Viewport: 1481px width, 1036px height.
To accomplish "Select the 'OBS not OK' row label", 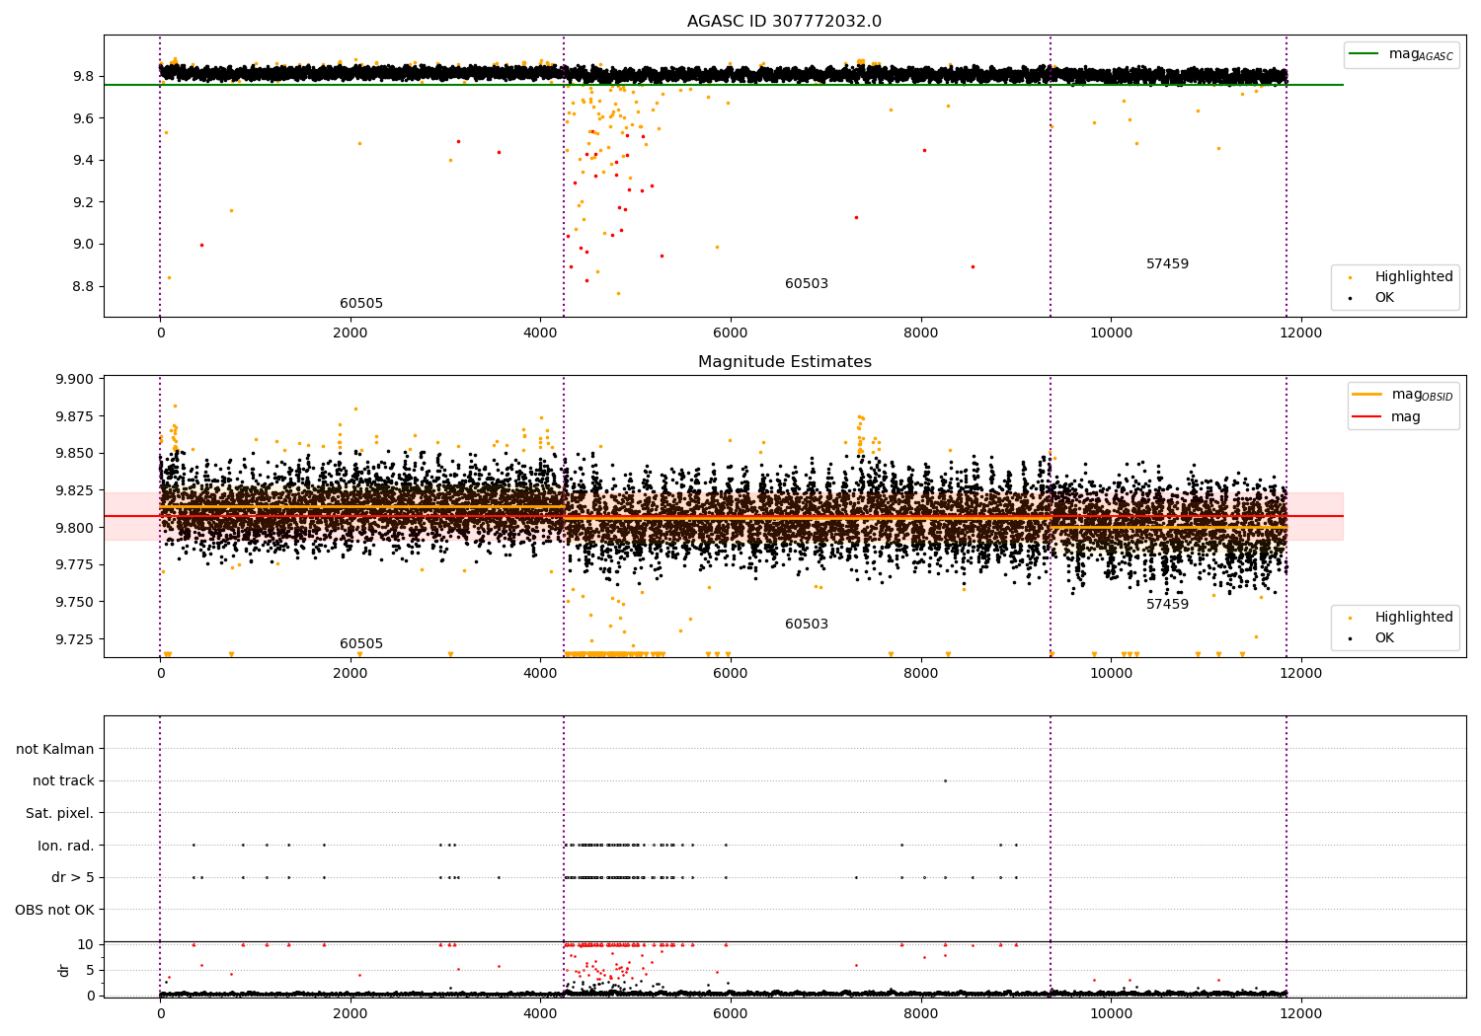I will [x=55, y=910].
